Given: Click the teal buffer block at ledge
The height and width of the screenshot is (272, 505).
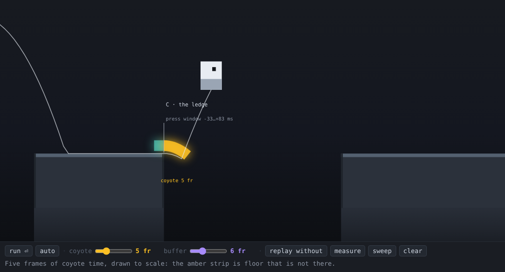Looking at the screenshot, I should [159, 146].
